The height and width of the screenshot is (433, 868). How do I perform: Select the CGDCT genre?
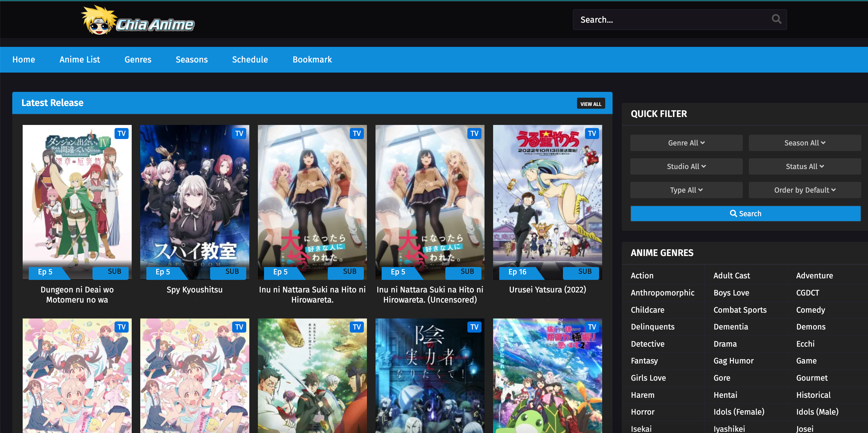(807, 293)
